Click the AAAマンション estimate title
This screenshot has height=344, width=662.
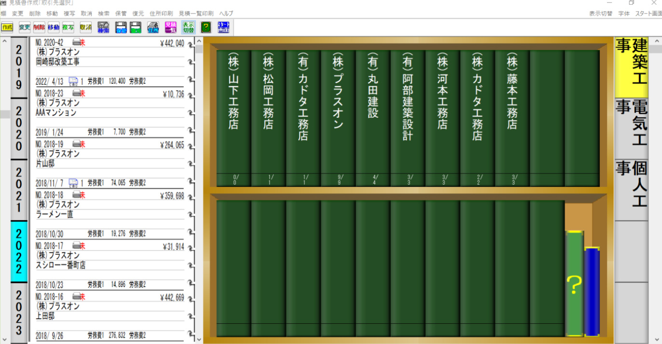point(56,113)
